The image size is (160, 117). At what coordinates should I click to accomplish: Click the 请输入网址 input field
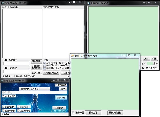(34, 93)
